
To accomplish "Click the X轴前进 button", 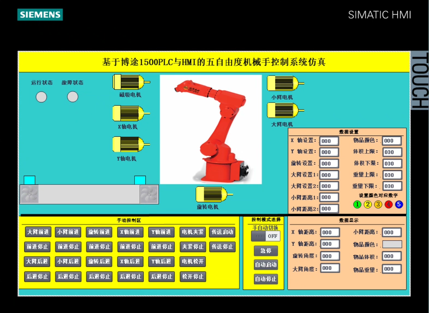I will click(x=130, y=232).
